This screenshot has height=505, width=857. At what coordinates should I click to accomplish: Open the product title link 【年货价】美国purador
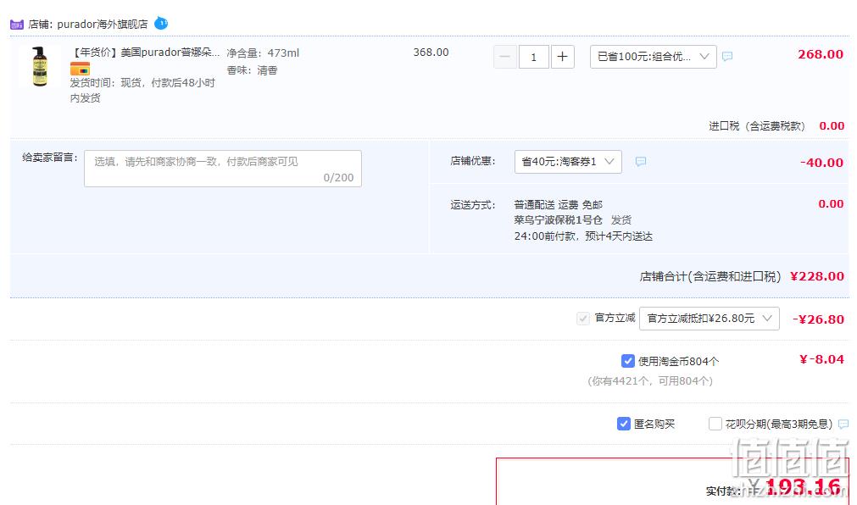pos(145,53)
